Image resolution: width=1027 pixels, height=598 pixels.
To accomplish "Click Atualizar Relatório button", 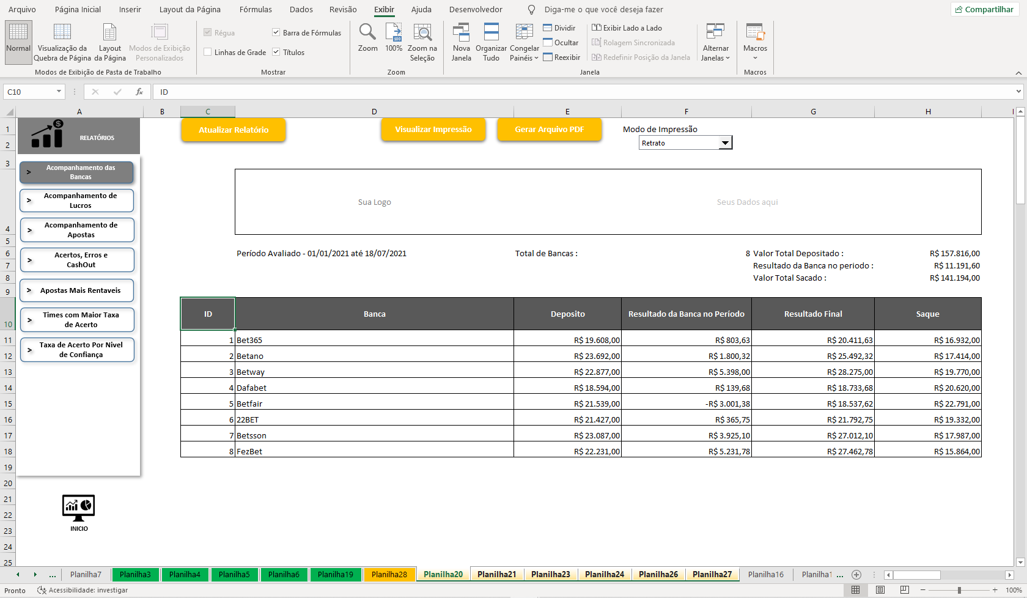I will tap(234, 130).
